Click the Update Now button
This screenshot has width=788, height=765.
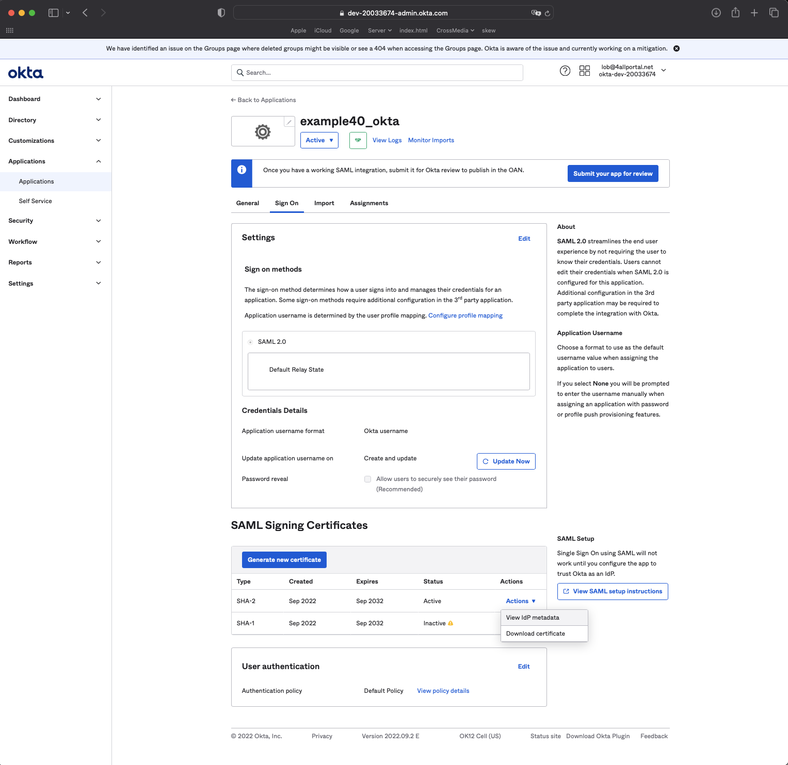coord(506,461)
